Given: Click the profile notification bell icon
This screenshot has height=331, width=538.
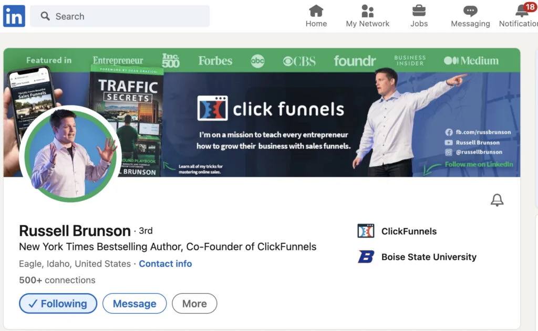Looking at the screenshot, I should point(497,200).
